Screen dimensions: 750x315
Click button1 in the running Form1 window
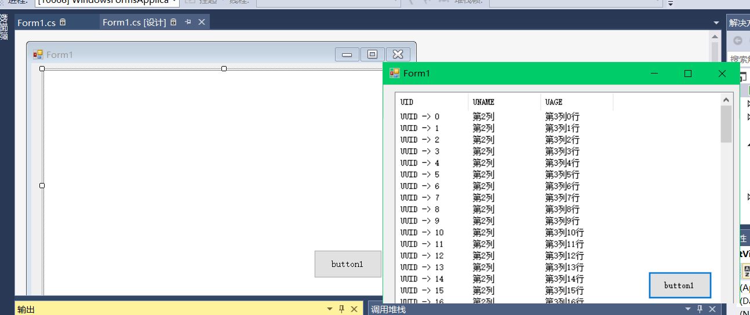679,285
